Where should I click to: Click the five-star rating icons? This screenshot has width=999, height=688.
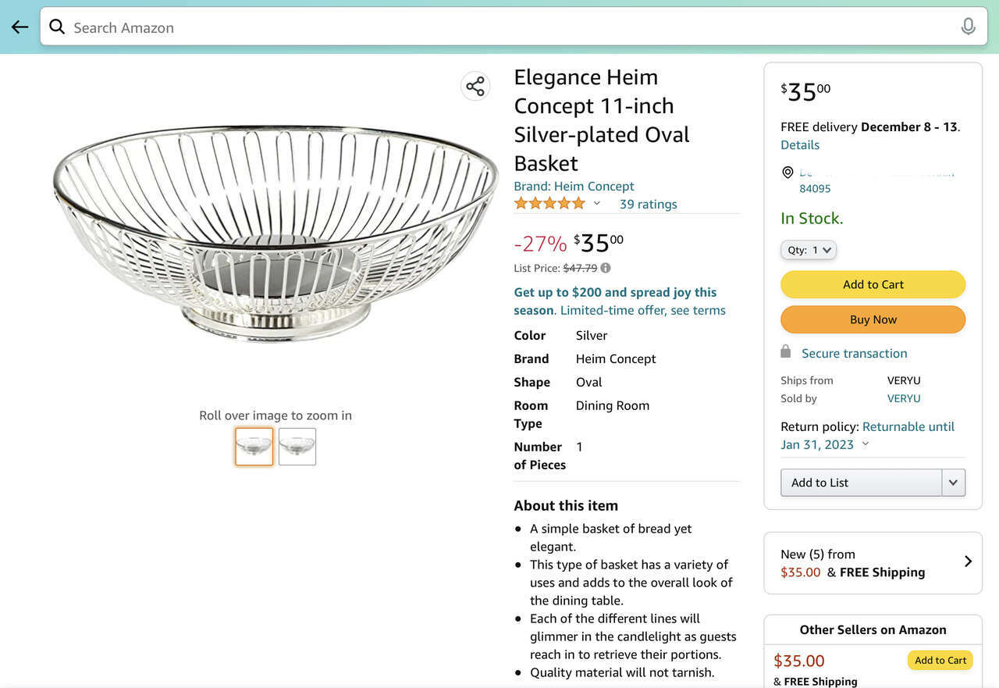click(x=549, y=204)
